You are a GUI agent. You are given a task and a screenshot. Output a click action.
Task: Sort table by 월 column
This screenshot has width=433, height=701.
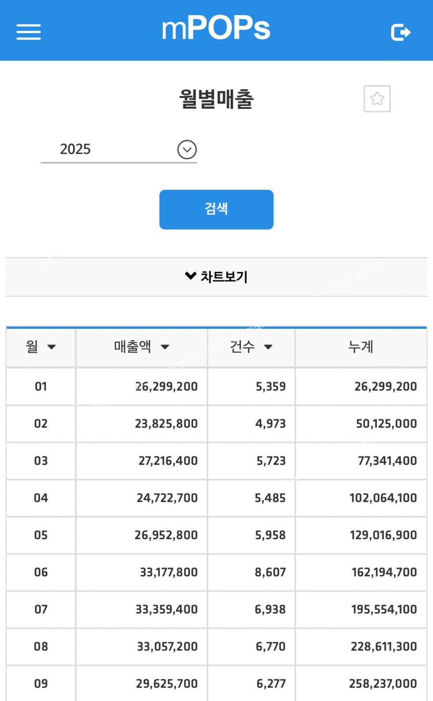coord(41,347)
